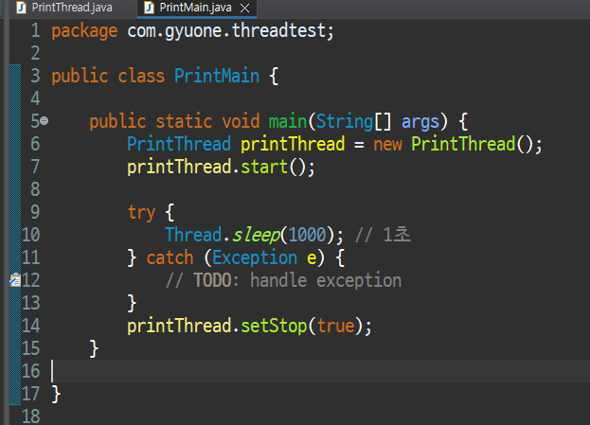
Task: Click the 'PrintThread' type declaration on line 6
Action: pyautogui.click(x=179, y=144)
